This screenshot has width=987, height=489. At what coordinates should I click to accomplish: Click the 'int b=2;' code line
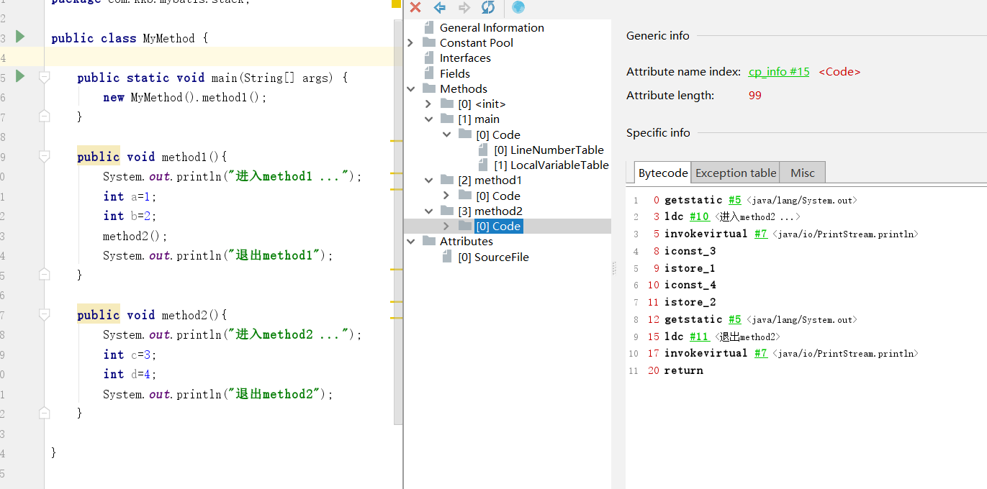pyautogui.click(x=130, y=216)
